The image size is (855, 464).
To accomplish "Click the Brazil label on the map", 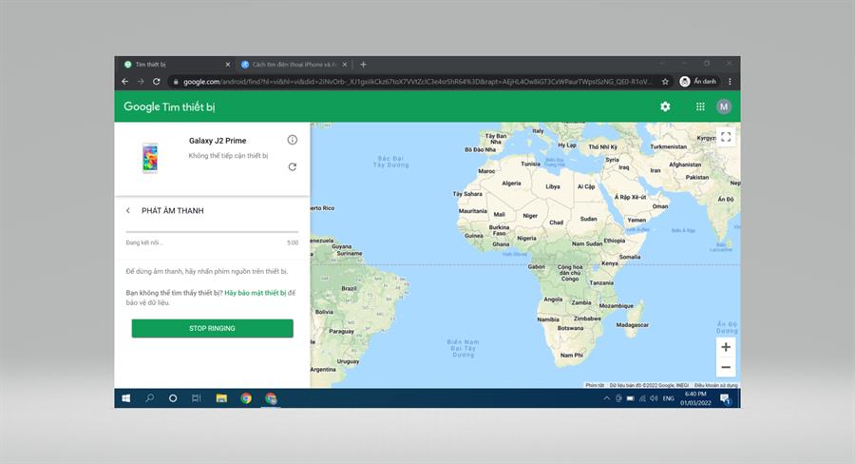I will click(349, 288).
